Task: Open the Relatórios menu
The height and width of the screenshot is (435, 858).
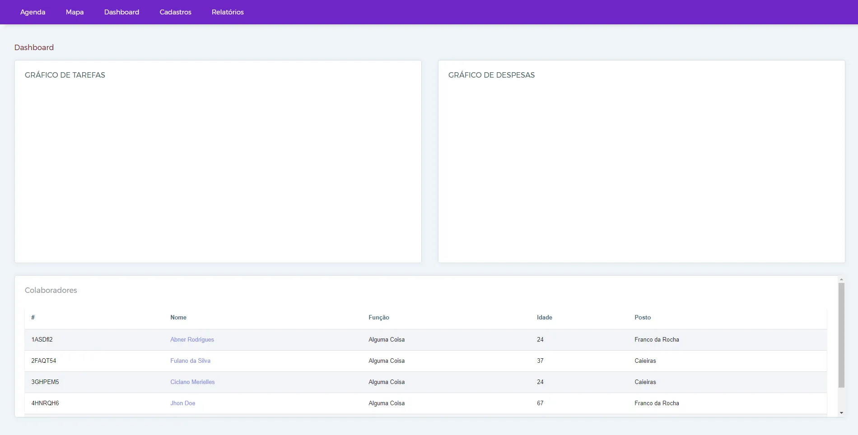Action: point(228,12)
